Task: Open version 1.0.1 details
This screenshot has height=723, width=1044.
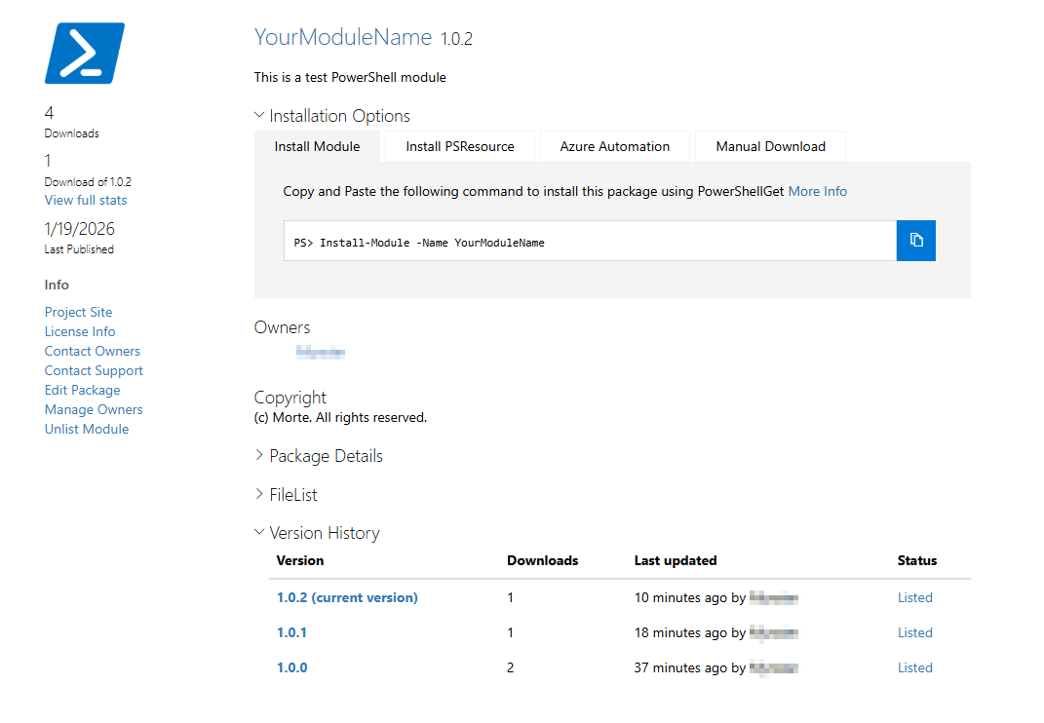Action: 291,632
